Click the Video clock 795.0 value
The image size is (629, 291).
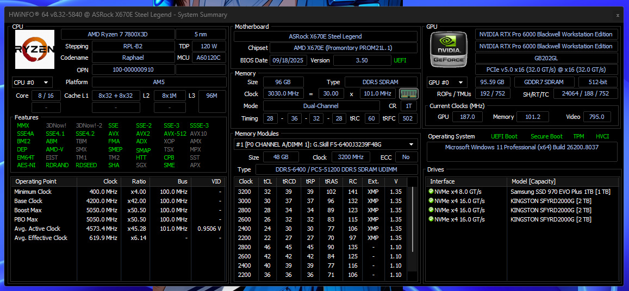pyautogui.click(x=596, y=117)
